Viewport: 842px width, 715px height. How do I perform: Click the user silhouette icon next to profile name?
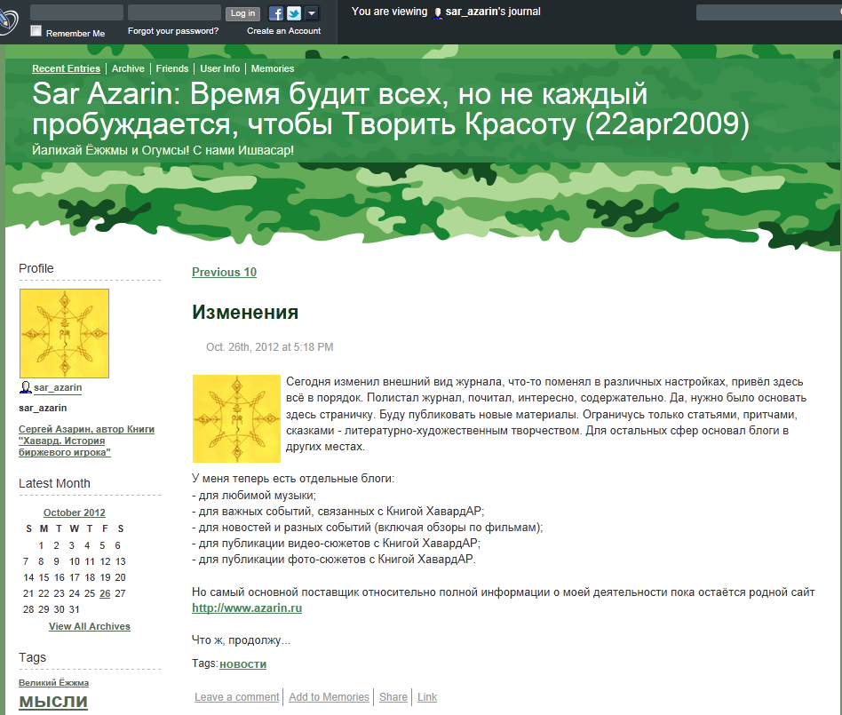[25, 386]
